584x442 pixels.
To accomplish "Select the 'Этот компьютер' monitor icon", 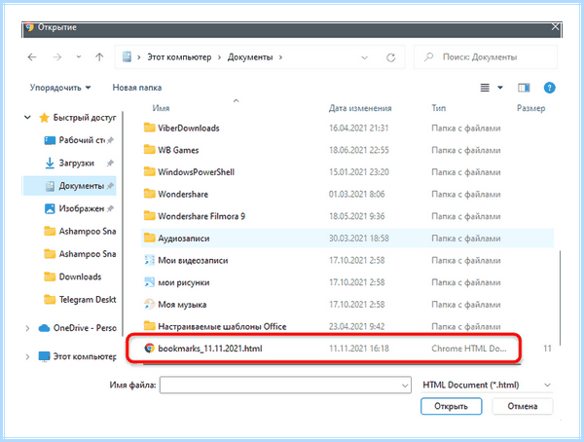I will 44,356.
